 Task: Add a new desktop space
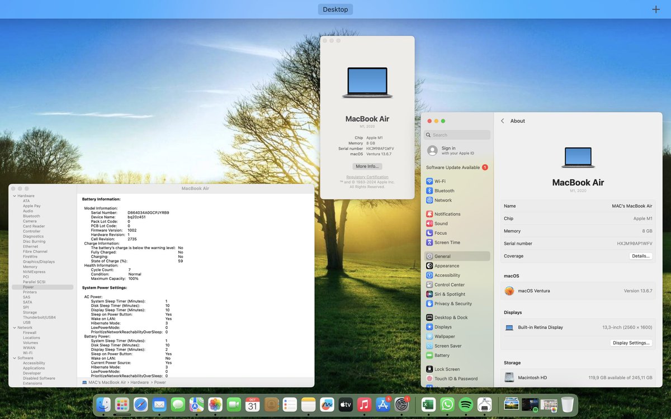click(656, 9)
